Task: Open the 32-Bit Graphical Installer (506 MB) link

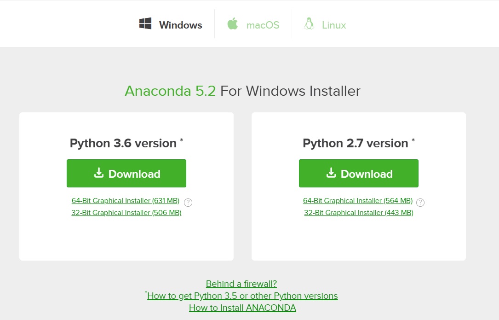Action: 126,212
